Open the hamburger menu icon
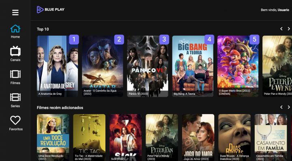Image resolution: width=292 pixels, height=161 pixels. pos(15,13)
